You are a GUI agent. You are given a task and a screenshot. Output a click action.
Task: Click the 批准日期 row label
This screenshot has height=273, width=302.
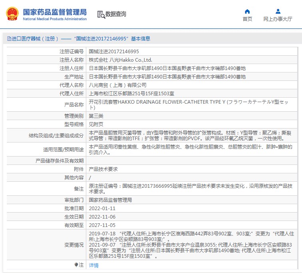tap(74, 209)
